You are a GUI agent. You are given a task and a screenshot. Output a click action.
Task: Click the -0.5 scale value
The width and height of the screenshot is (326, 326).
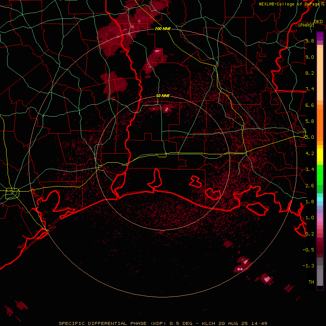[x=308, y=250]
